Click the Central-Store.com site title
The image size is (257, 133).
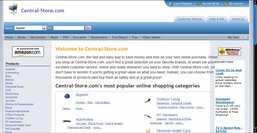coord(43,11)
